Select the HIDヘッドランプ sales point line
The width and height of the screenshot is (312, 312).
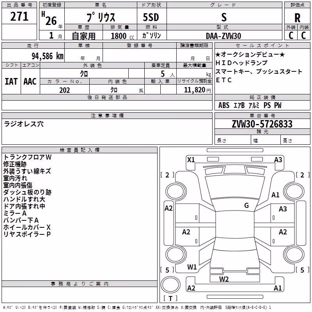tap(241, 63)
